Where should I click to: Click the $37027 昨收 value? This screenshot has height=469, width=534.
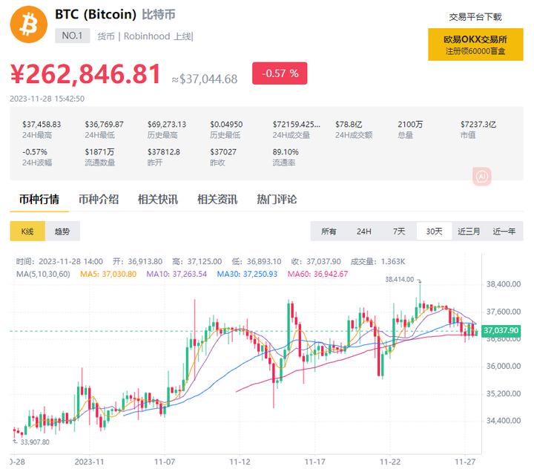click(223, 152)
